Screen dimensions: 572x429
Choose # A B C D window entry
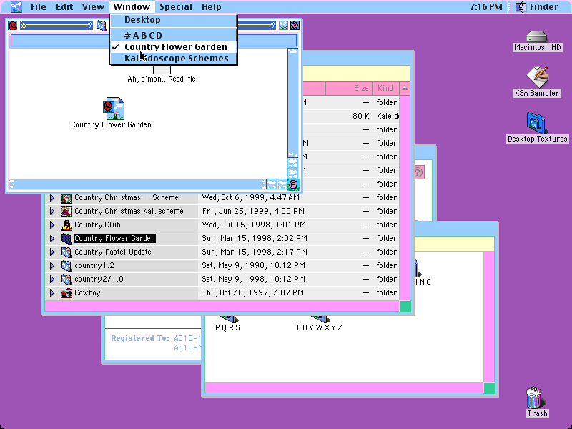174,35
